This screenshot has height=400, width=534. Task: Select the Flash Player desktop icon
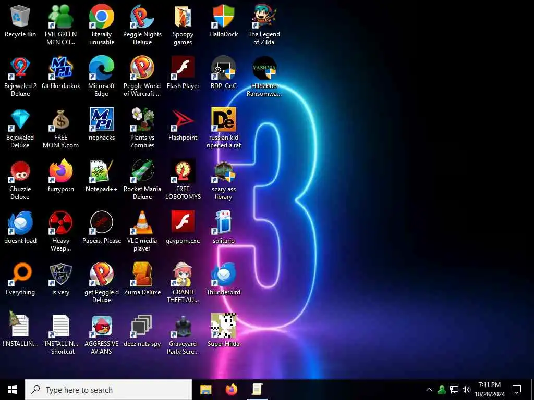(x=183, y=68)
